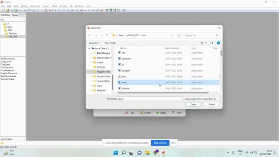
Task: Select the Users folder in dialog tree
Action: [99, 86]
